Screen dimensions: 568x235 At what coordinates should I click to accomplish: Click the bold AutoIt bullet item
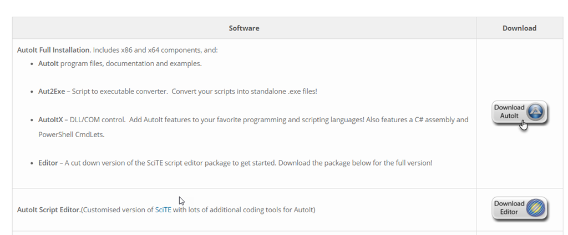tap(48, 63)
